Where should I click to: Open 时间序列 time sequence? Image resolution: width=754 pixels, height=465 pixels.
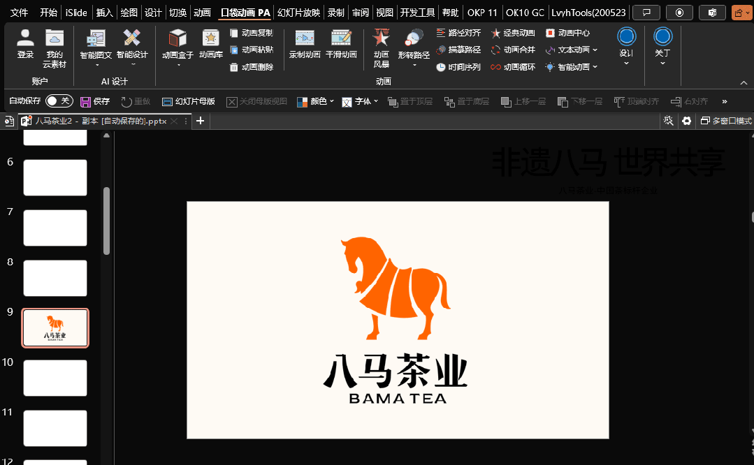458,67
